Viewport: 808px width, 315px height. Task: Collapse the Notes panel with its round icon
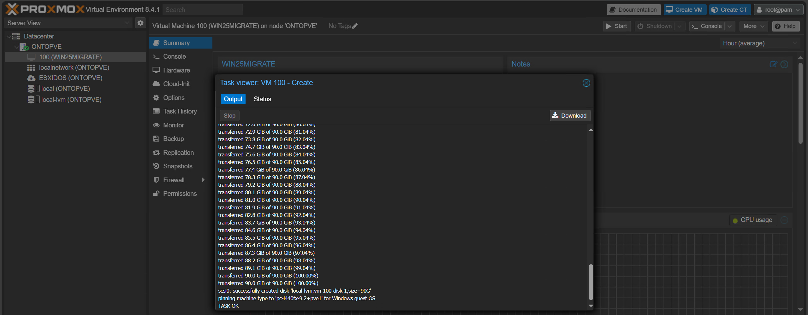784,64
